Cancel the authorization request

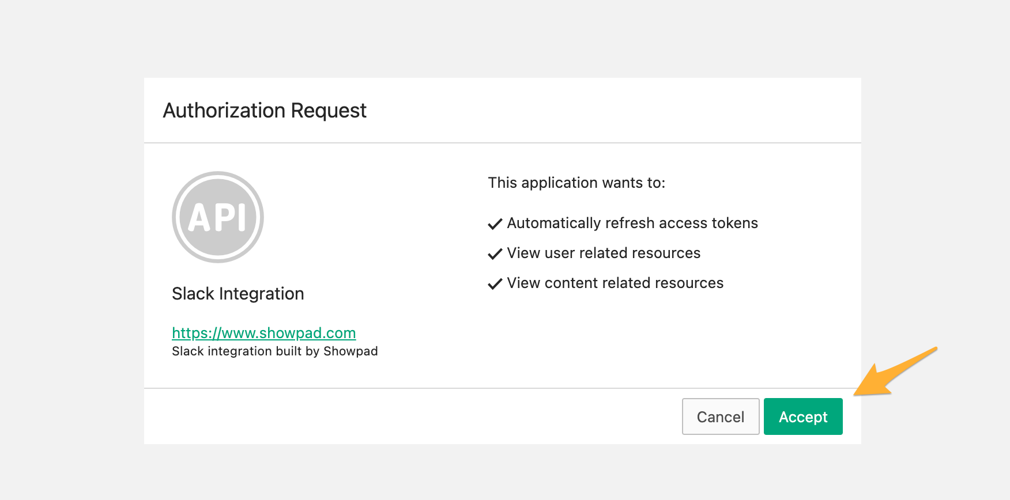[721, 416]
